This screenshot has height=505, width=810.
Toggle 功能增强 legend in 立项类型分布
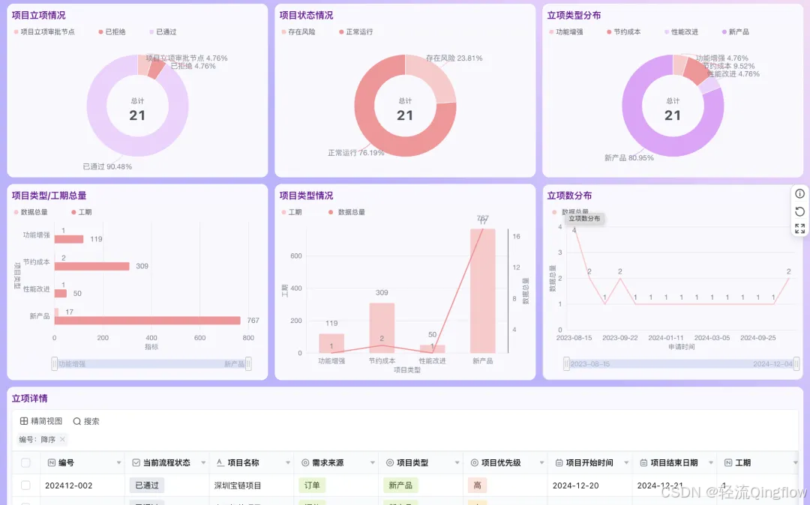tap(566, 32)
